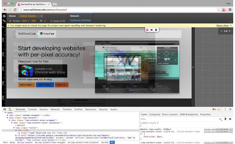
Task: Switch to the Console tab
Action: (33, 109)
